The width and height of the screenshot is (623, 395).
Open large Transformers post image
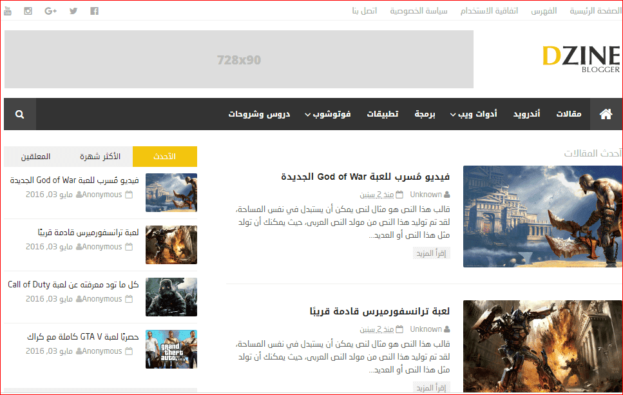(x=542, y=347)
